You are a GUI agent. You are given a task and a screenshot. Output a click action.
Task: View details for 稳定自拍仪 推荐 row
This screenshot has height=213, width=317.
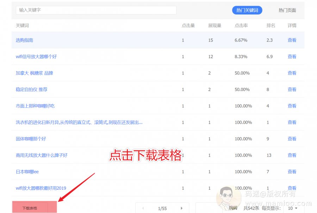pyautogui.click(x=292, y=90)
